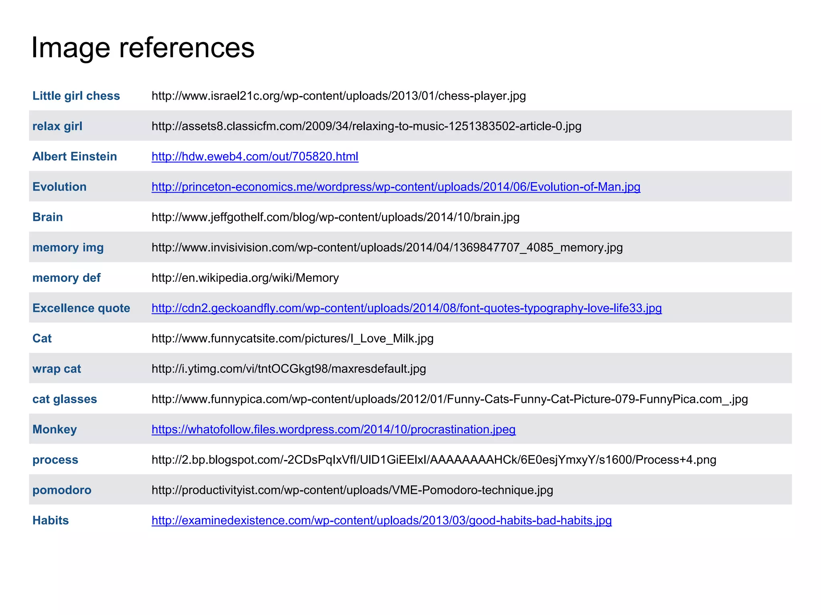The width and height of the screenshot is (821, 615).
Task: Click the Image references slide title
Action: coord(143,48)
